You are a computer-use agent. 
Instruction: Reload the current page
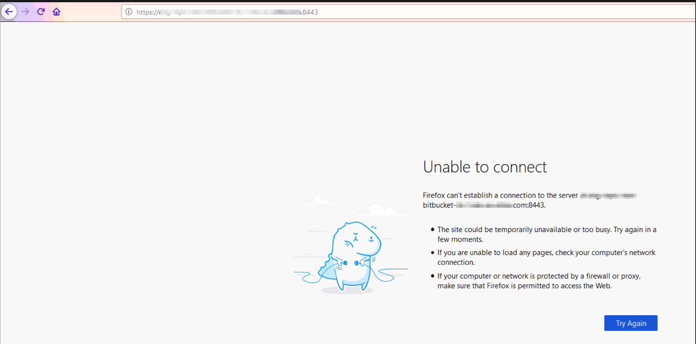[41, 12]
